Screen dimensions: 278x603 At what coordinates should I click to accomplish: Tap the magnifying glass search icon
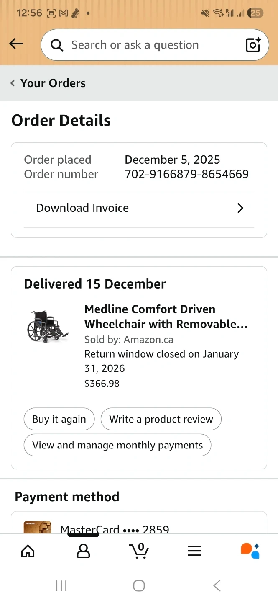click(x=57, y=45)
